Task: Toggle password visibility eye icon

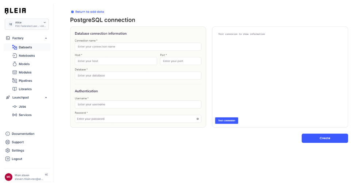Action: pos(198,119)
